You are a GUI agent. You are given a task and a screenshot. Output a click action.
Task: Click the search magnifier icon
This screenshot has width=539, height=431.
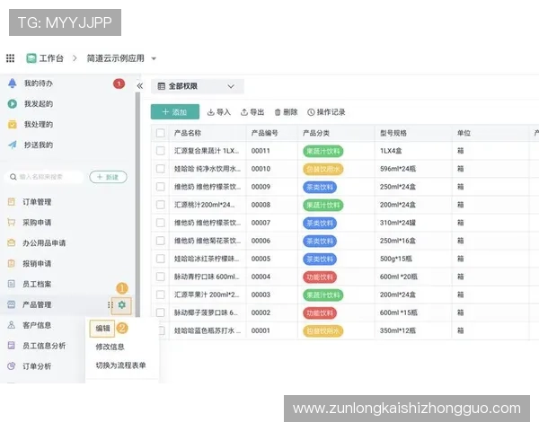(13, 177)
